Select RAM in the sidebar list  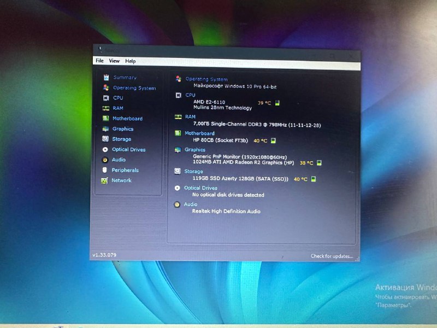(x=118, y=108)
